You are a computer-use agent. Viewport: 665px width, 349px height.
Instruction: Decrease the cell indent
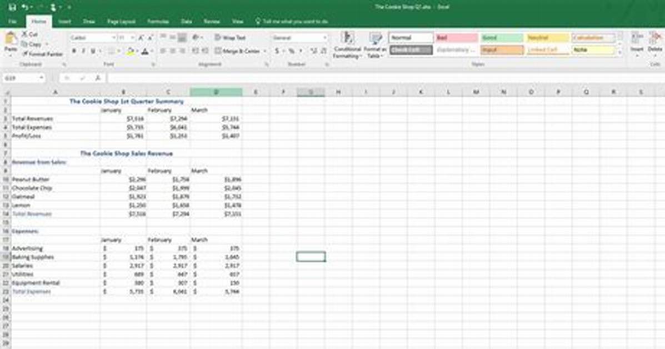[x=195, y=51]
